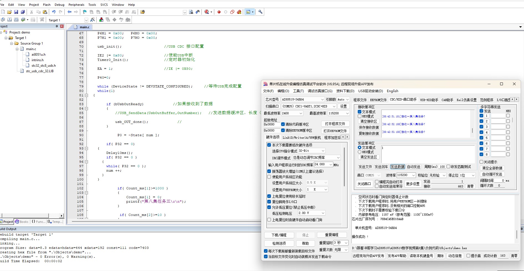Click 打开程序文件 button
Viewport: 524px width, 271px height.
(x=335, y=124)
